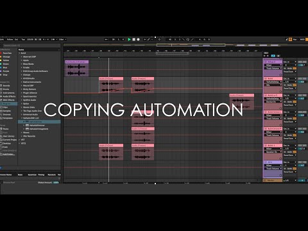Open the ValhallaDelay device chooser above the Mix chooser
308x231 pixels.
[273, 81]
